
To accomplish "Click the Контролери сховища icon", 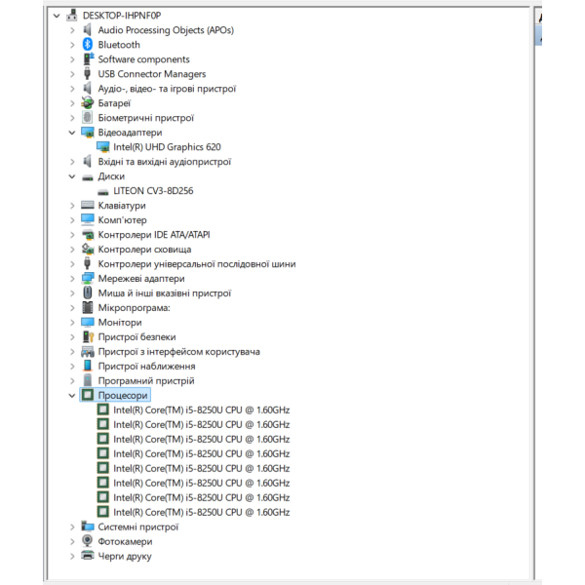I will click(x=88, y=249).
